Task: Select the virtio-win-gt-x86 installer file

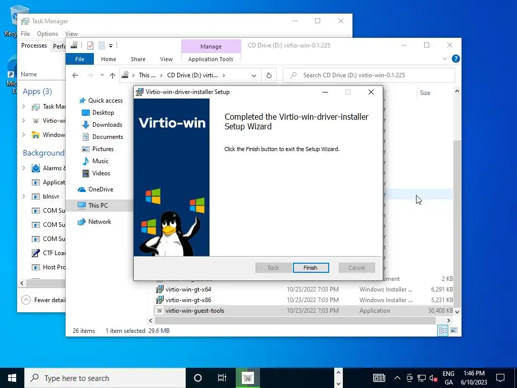Action: [188, 300]
